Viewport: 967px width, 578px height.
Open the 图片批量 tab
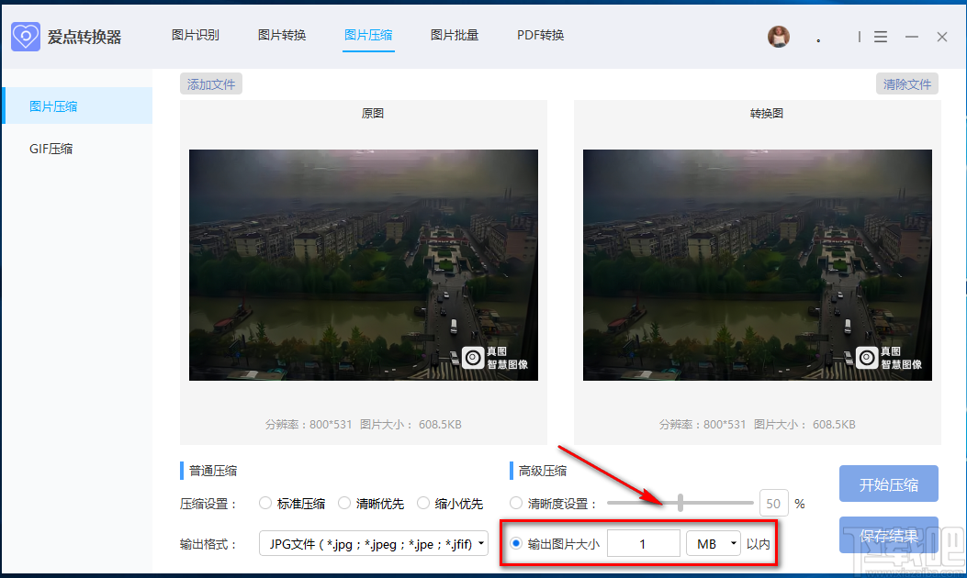(455, 35)
